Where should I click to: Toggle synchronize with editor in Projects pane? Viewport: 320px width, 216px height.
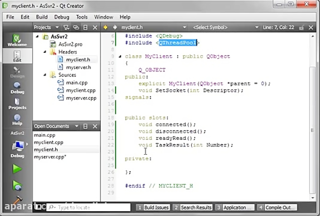[75, 27]
